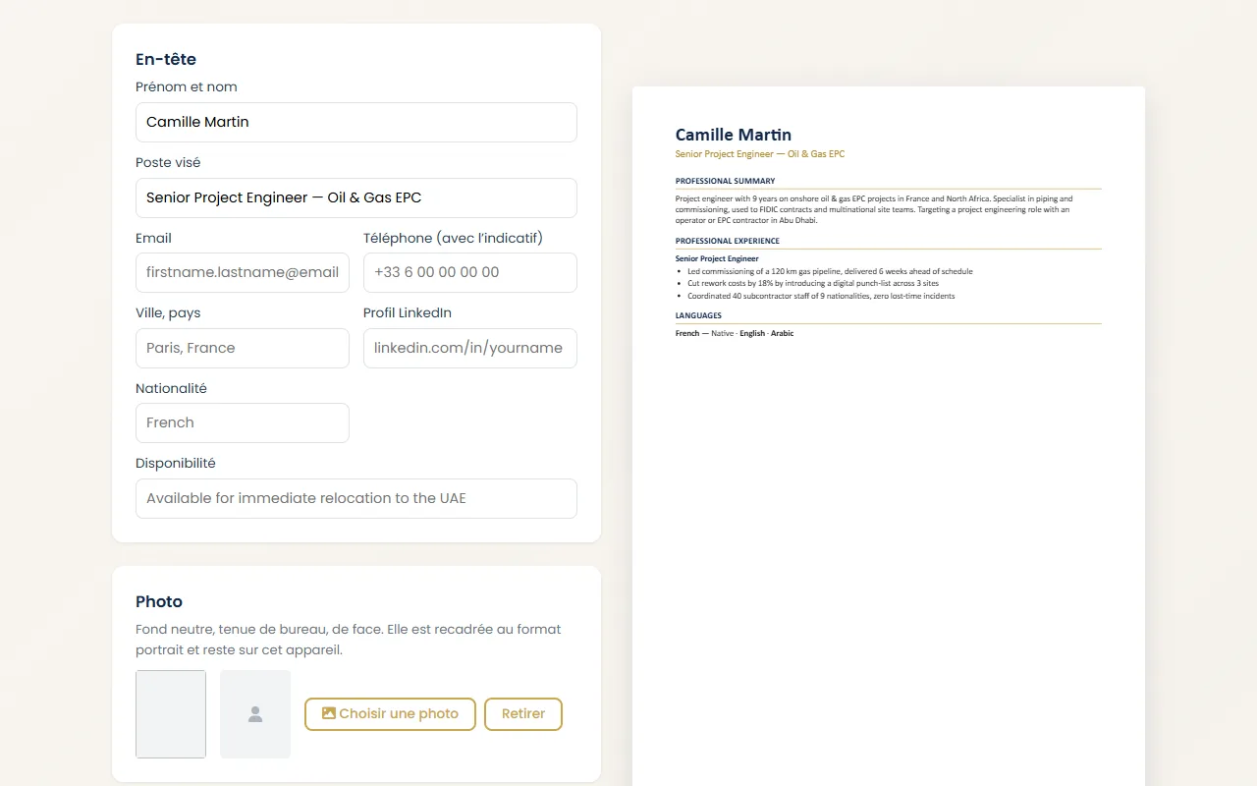
Task: Click the Disponibilité input field
Action: tap(356, 498)
